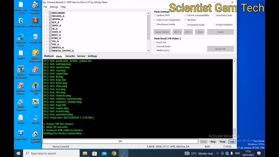The width and height of the screenshot is (279, 157).
Task: Enable the Checksum Verify checkbox
Action: click(x=155, y=24)
